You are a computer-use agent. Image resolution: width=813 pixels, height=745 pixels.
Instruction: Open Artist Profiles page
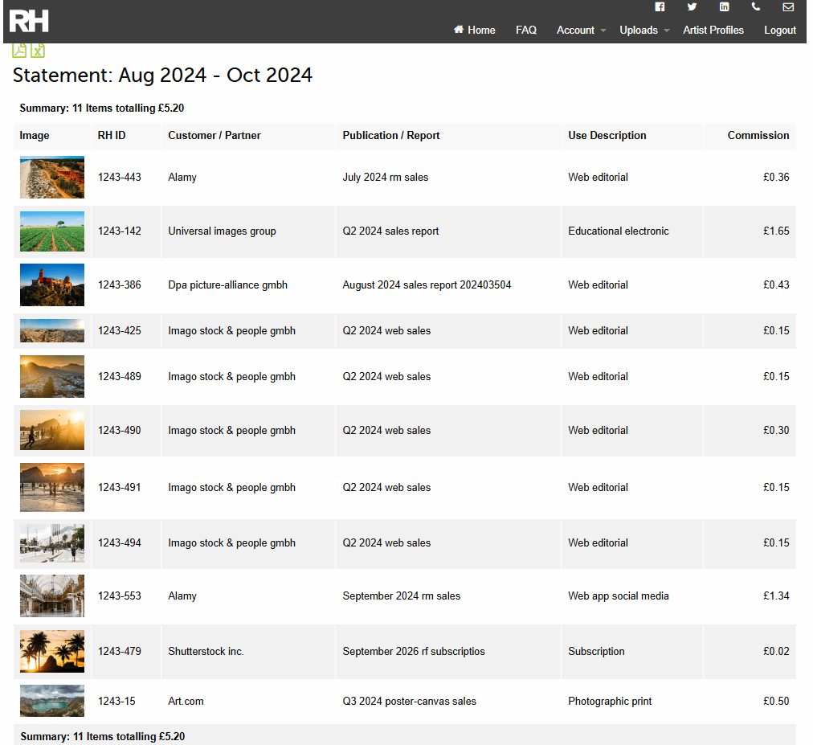click(713, 31)
